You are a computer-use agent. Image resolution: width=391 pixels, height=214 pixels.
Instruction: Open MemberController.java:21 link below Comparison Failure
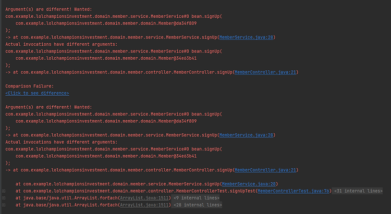point(266,170)
